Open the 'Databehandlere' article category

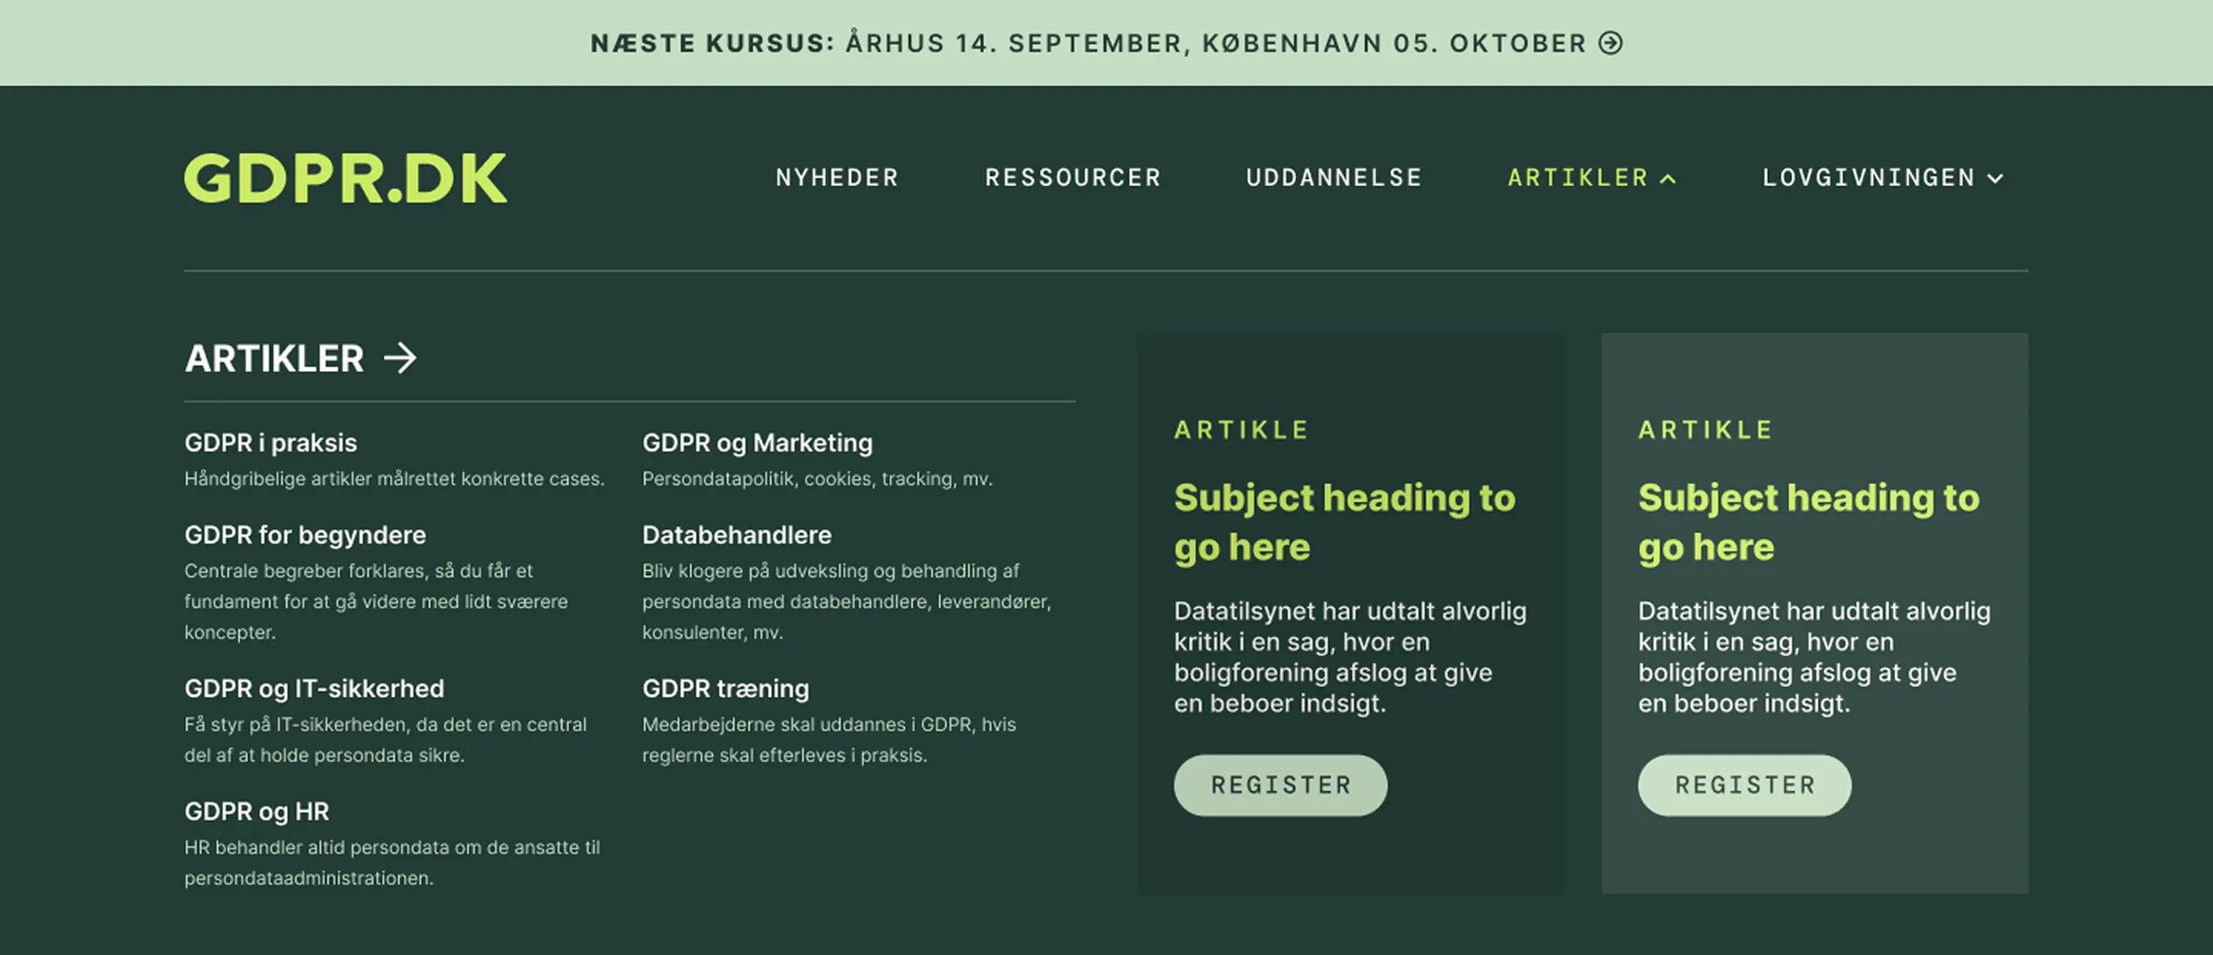tap(736, 535)
